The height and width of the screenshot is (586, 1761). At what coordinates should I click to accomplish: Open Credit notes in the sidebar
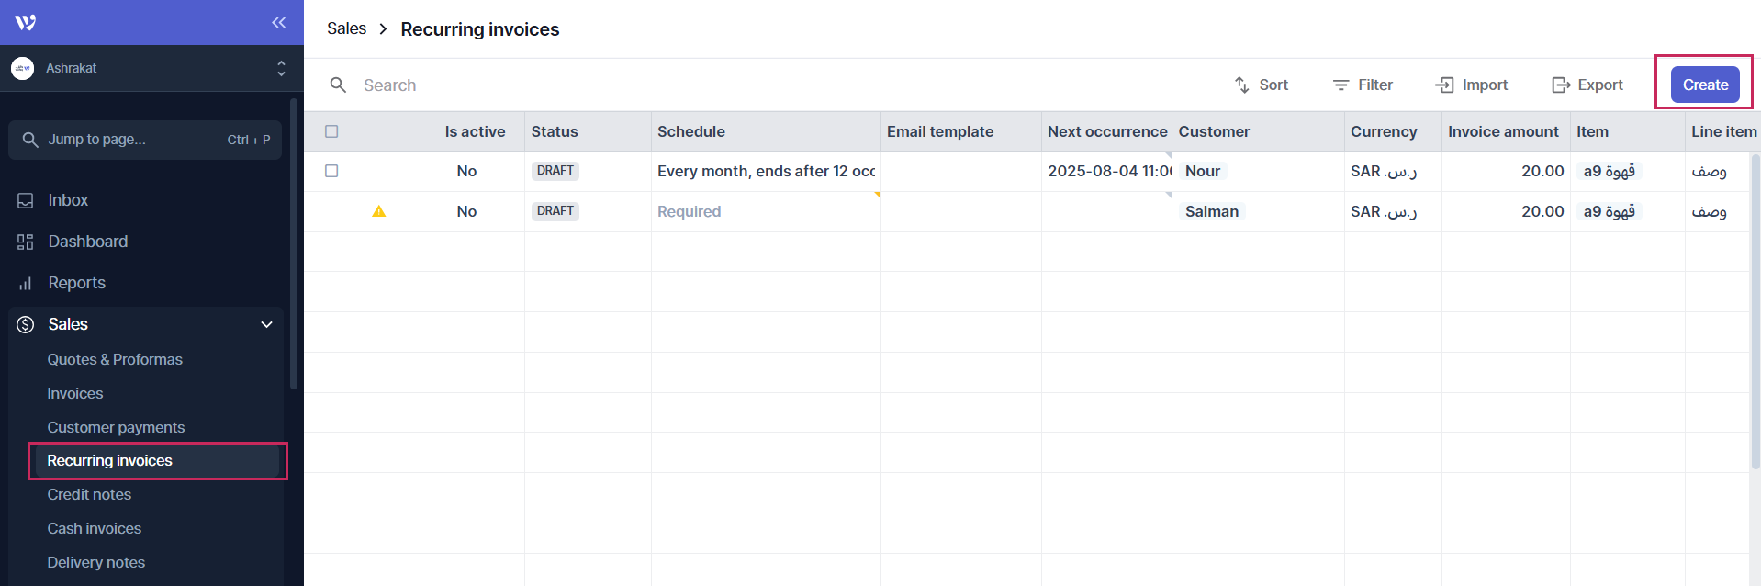tap(89, 494)
